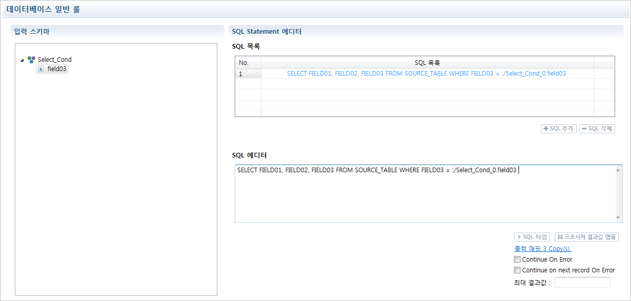Check Continue on next record On Error

click(x=517, y=270)
